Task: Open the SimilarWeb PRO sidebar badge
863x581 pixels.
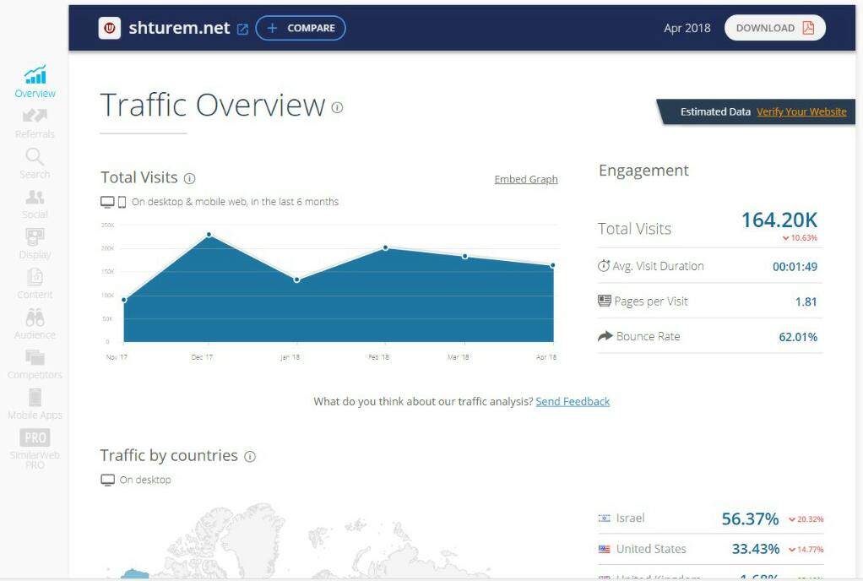Action: [x=35, y=438]
